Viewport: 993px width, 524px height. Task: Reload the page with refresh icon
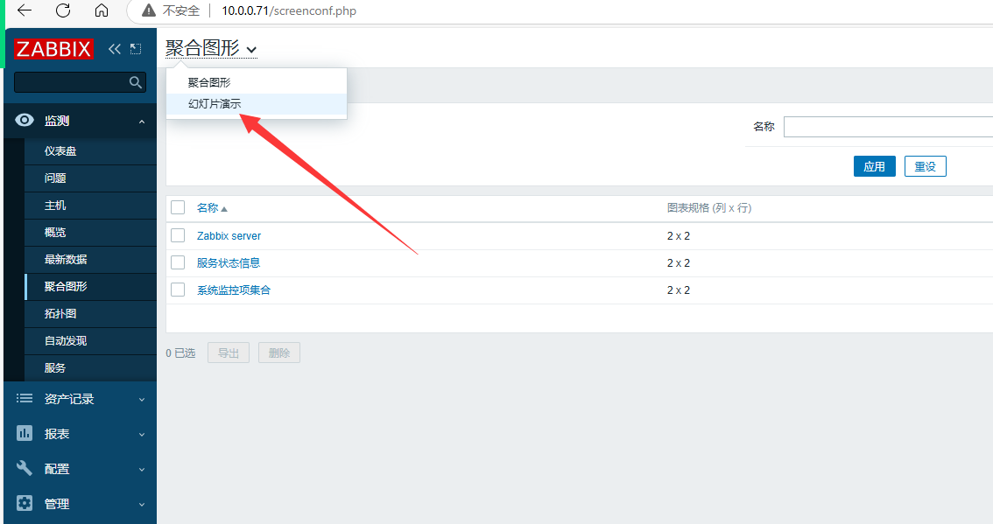click(x=63, y=10)
